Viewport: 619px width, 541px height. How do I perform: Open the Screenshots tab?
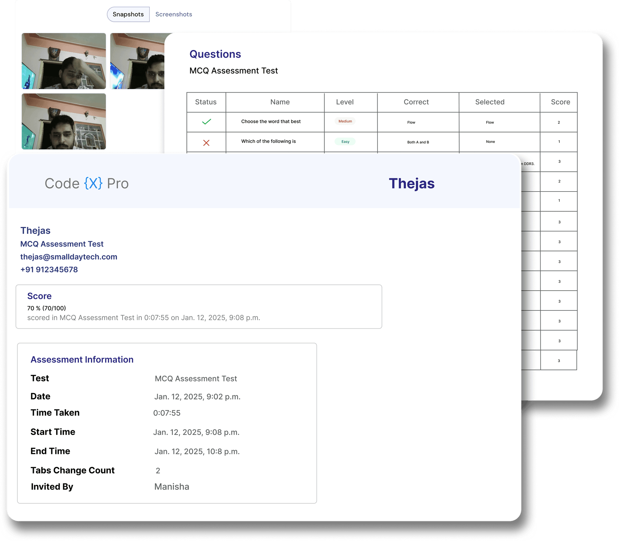tap(173, 15)
